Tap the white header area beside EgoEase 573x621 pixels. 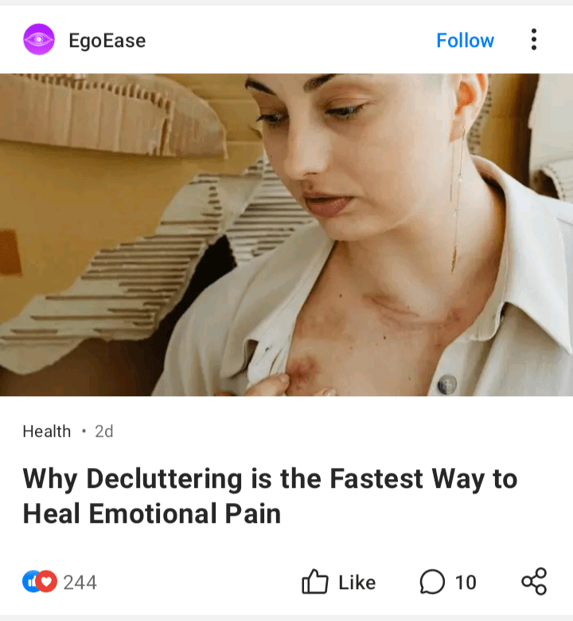pyautogui.click(x=289, y=40)
